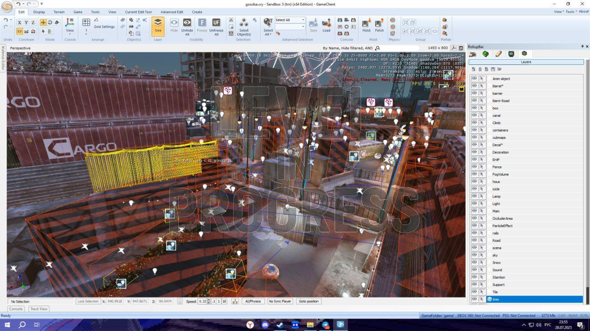This screenshot has height=331, width=590.
Task: Click the tree Layer button in ribbon
Action: pos(158,26)
